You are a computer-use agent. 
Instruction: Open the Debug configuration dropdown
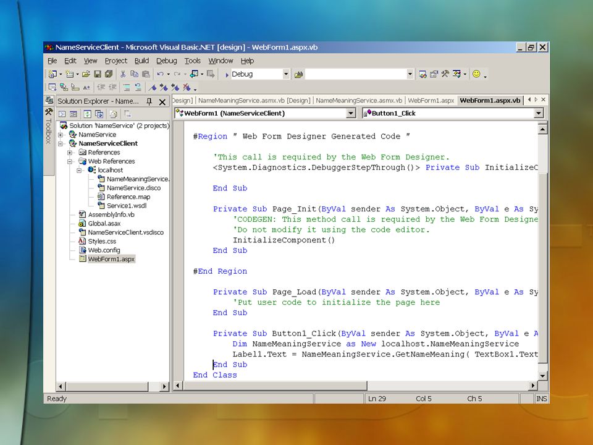286,74
